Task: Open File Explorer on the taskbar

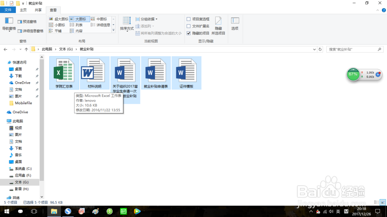Action: point(54,211)
